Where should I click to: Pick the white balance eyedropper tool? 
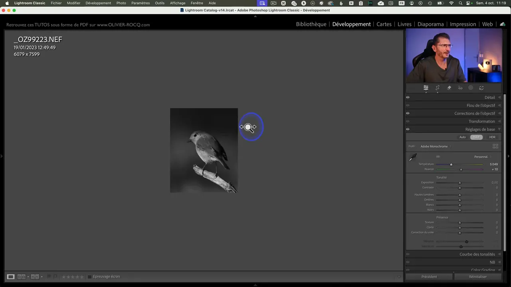[x=413, y=157]
